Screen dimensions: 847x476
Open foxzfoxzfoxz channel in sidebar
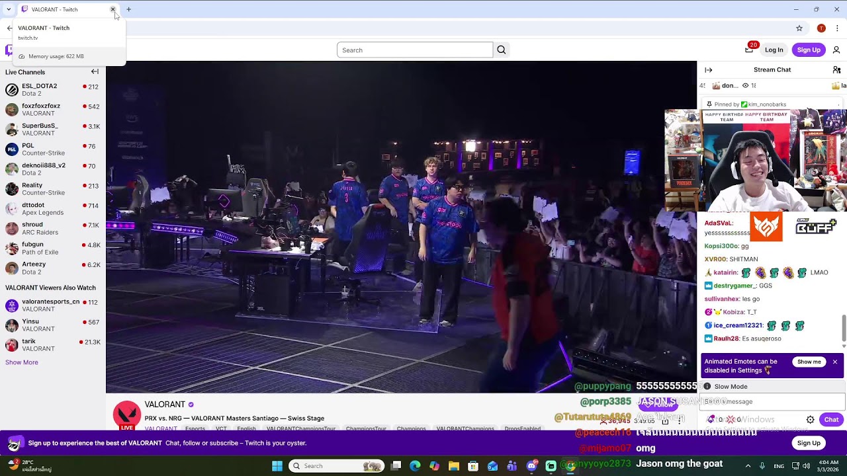pos(53,110)
